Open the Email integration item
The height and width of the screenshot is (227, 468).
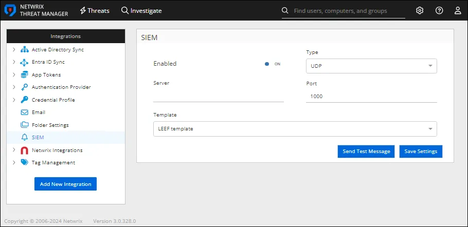[x=39, y=112]
